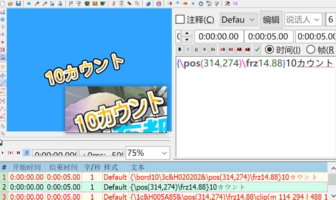Toggle bold formatting button
The image size is (336, 200).
click(179, 49)
